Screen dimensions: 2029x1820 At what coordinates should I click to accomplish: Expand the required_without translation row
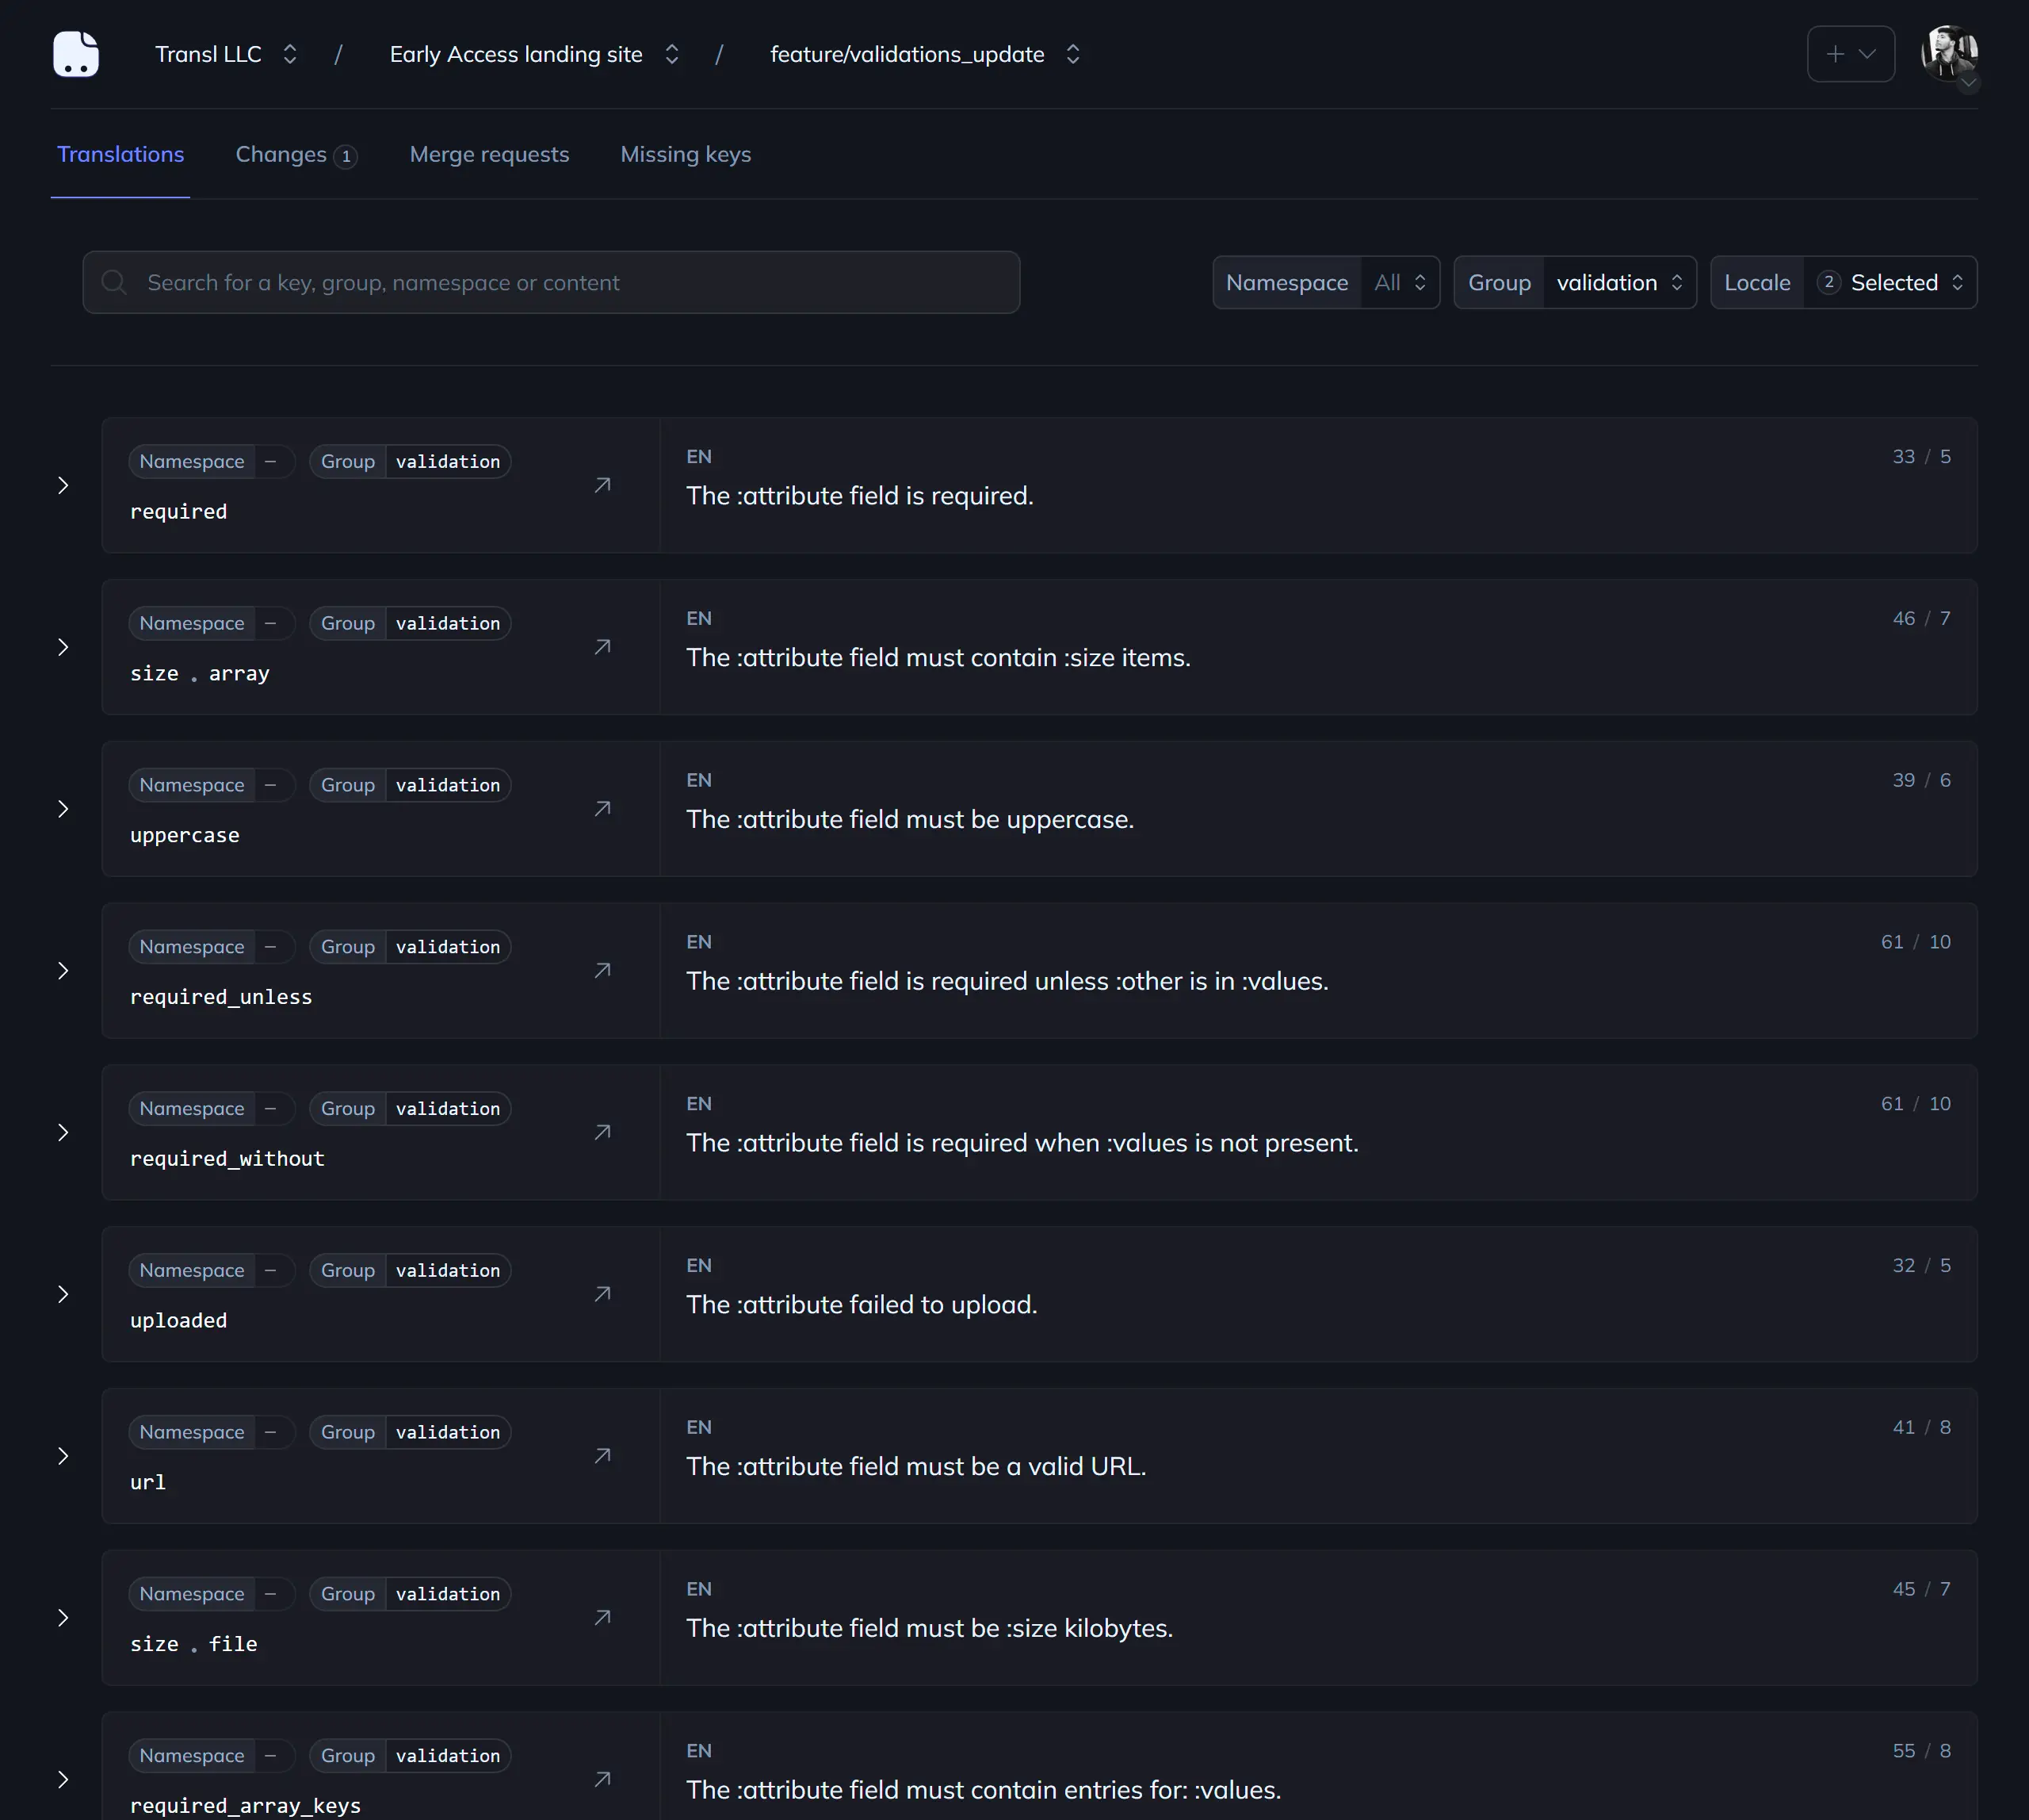(x=63, y=1133)
